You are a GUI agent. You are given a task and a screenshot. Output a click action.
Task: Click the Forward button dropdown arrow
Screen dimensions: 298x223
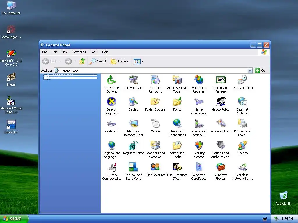(x=75, y=61)
